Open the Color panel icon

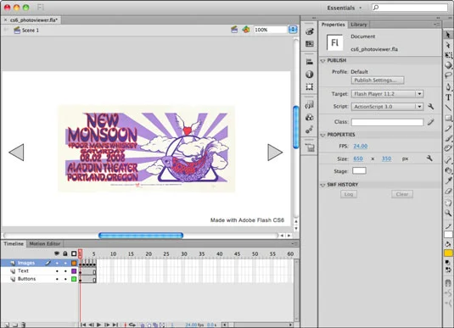tap(310, 31)
